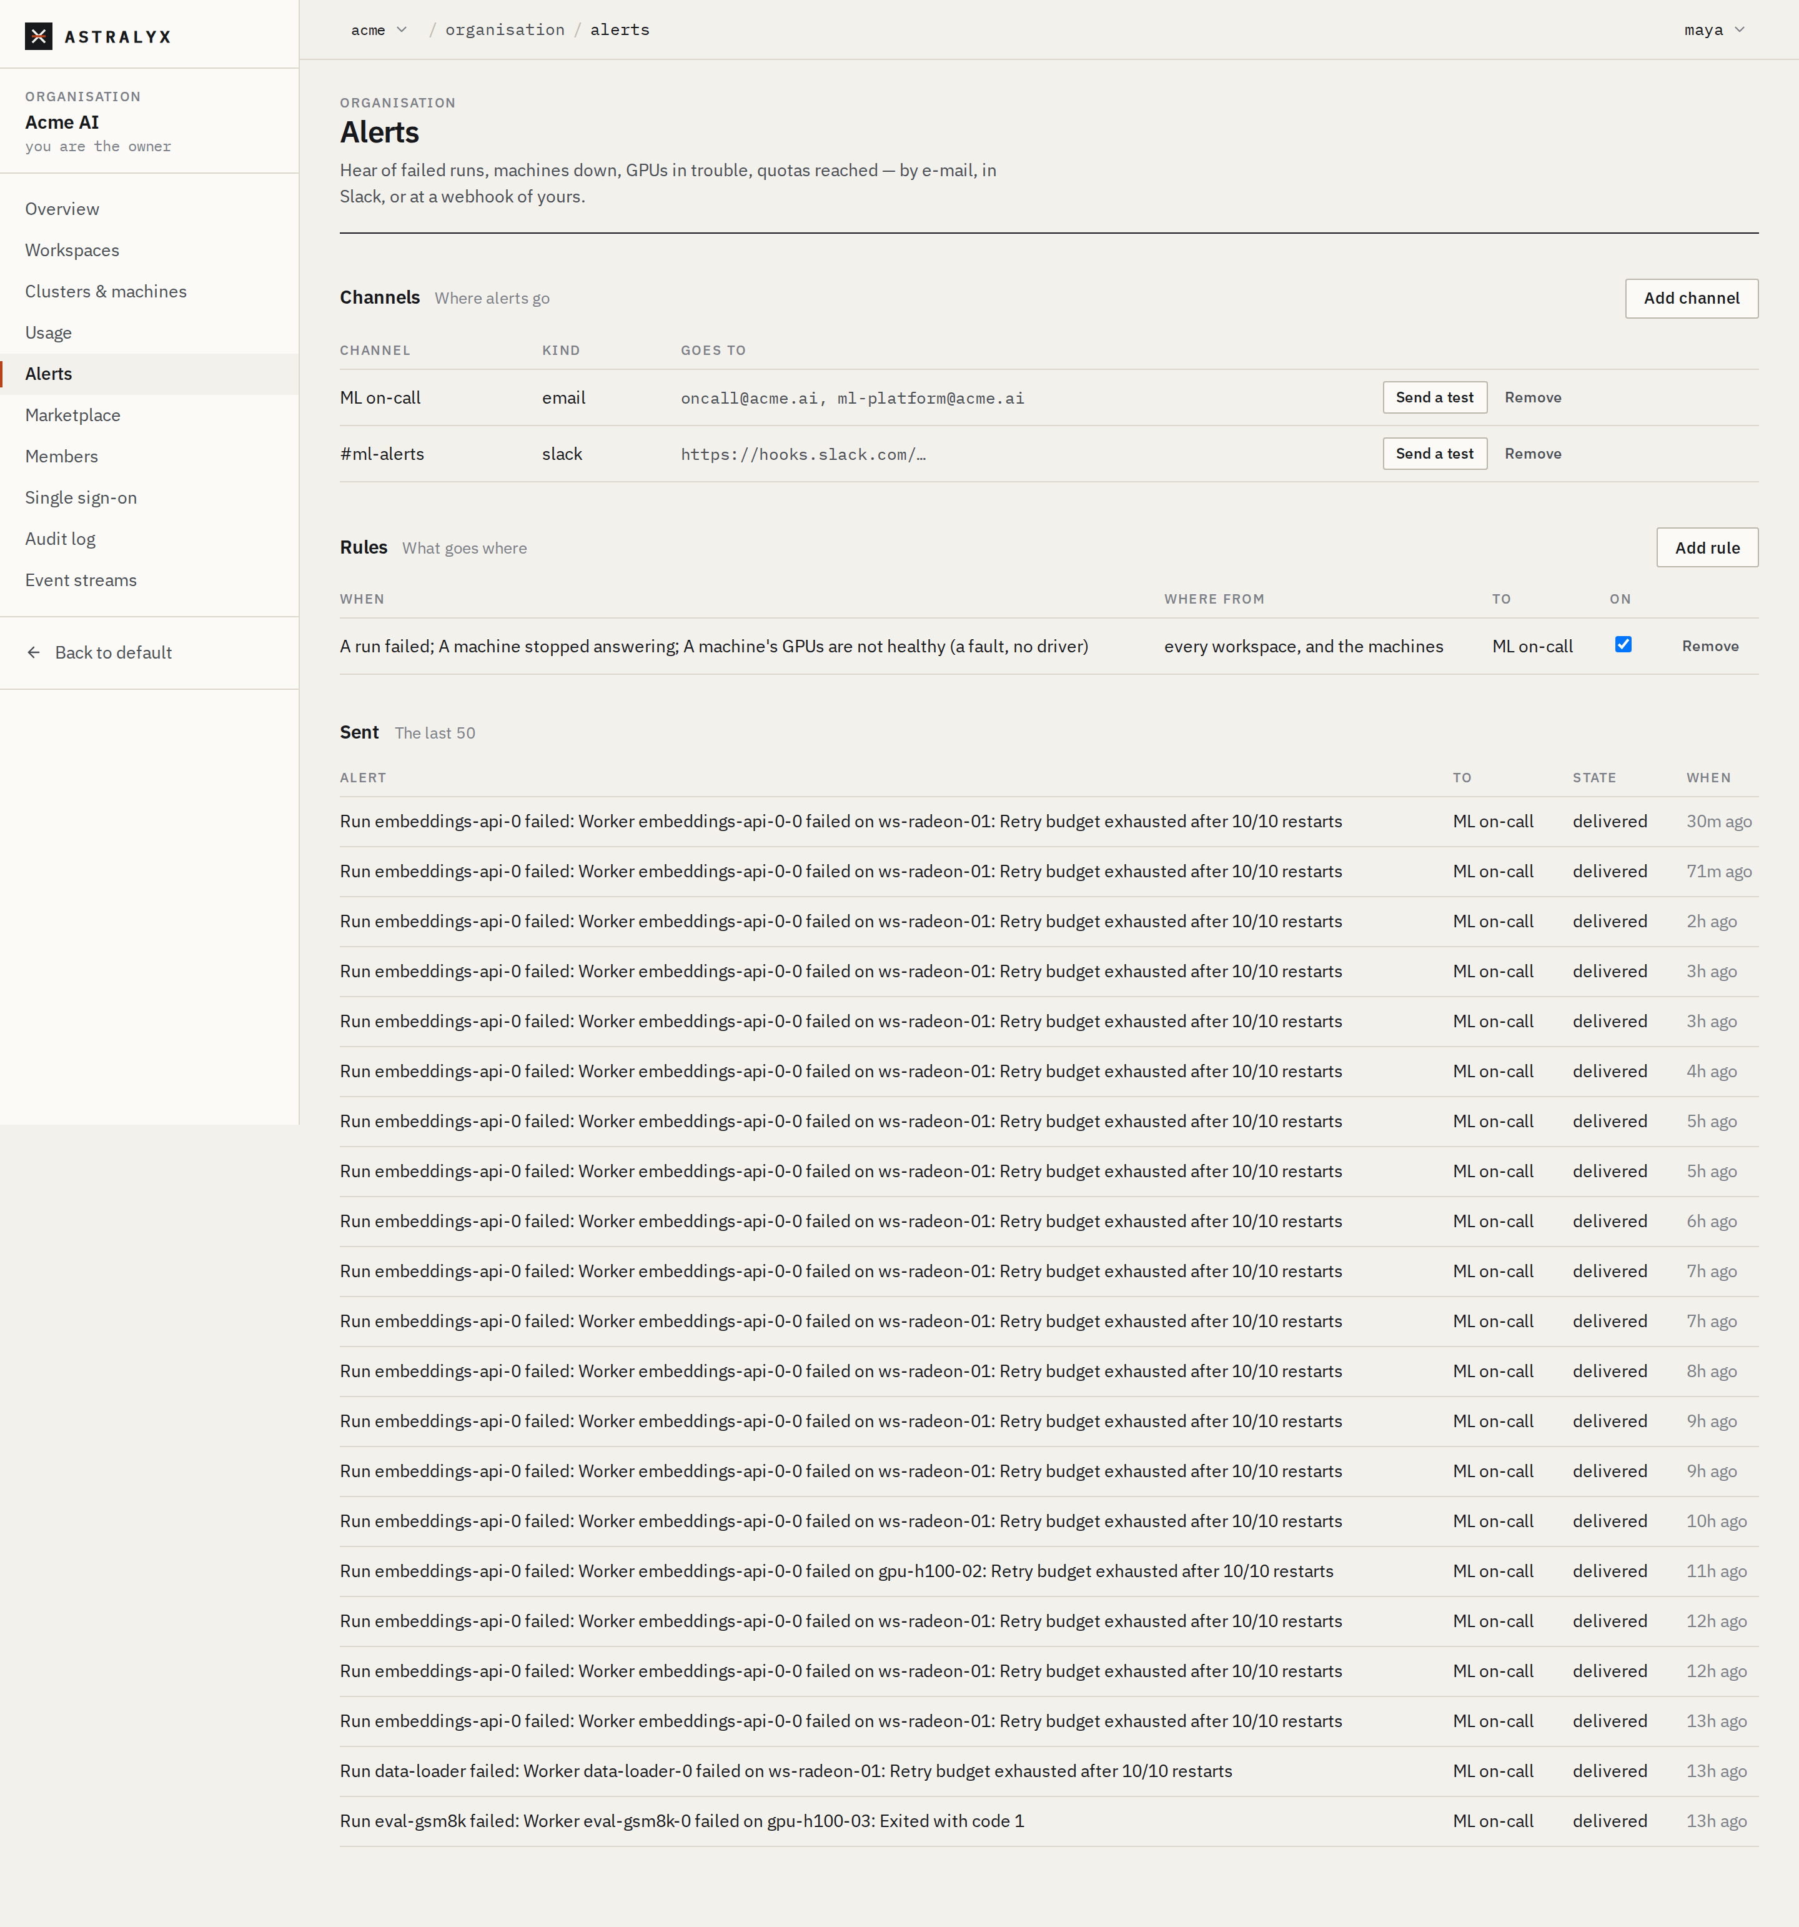This screenshot has height=1927, width=1799.
Task: Remove the run failed alert rule
Action: pyautogui.click(x=1710, y=647)
